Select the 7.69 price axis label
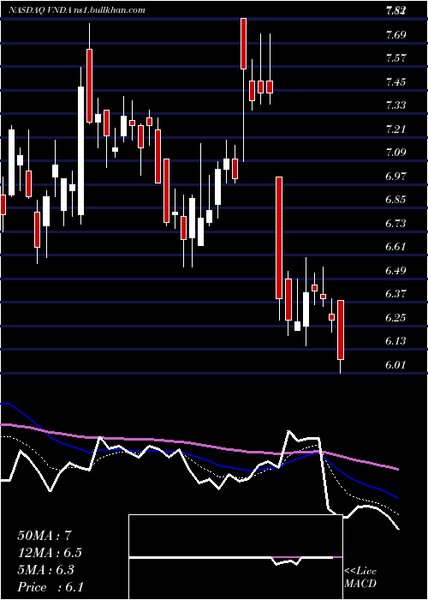The image size is (428, 600). 395,35
